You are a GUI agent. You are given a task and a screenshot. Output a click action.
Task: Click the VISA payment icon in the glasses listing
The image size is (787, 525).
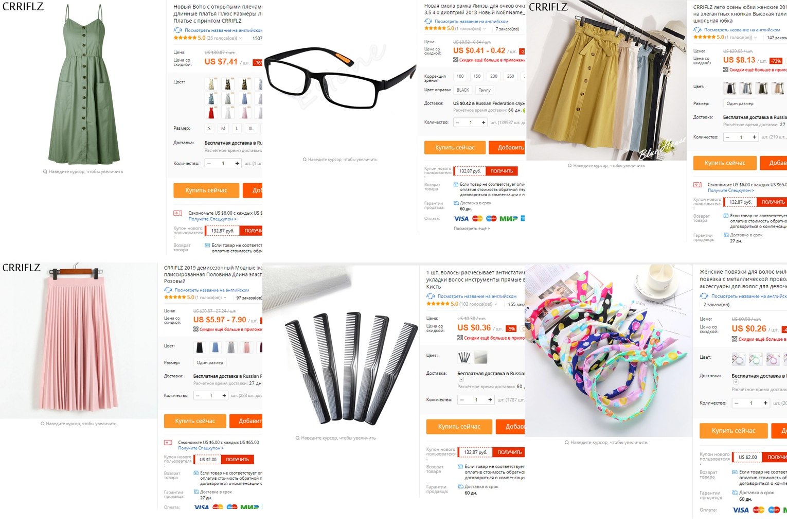pyautogui.click(x=461, y=219)
